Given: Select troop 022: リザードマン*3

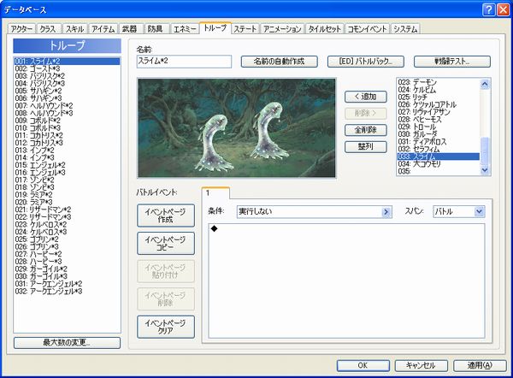Looking at the screenshot, I should click(67, 217).
